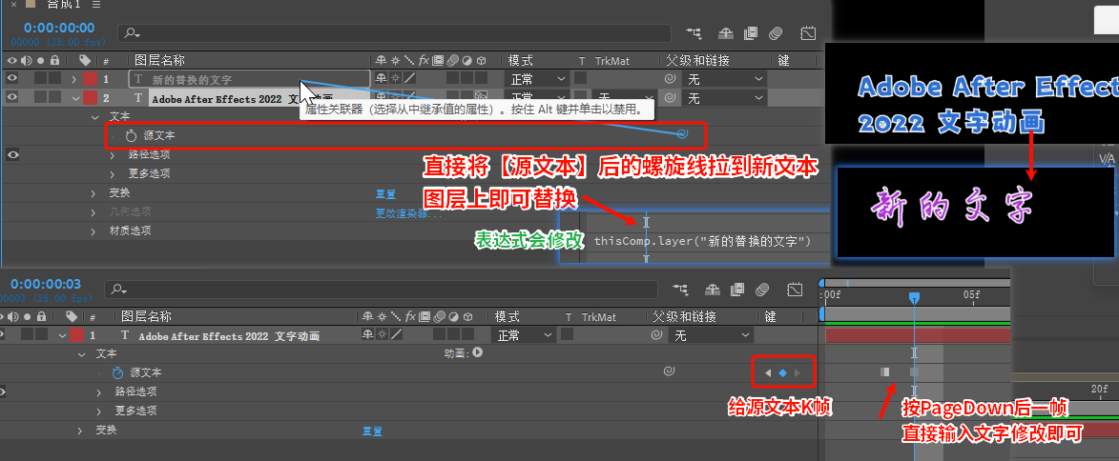Image resolution: width=1119 pixels, height=461 pixels.
Task: Open 模式 dropdown of 新的替换的文字 layer
Action: [537, 79]
